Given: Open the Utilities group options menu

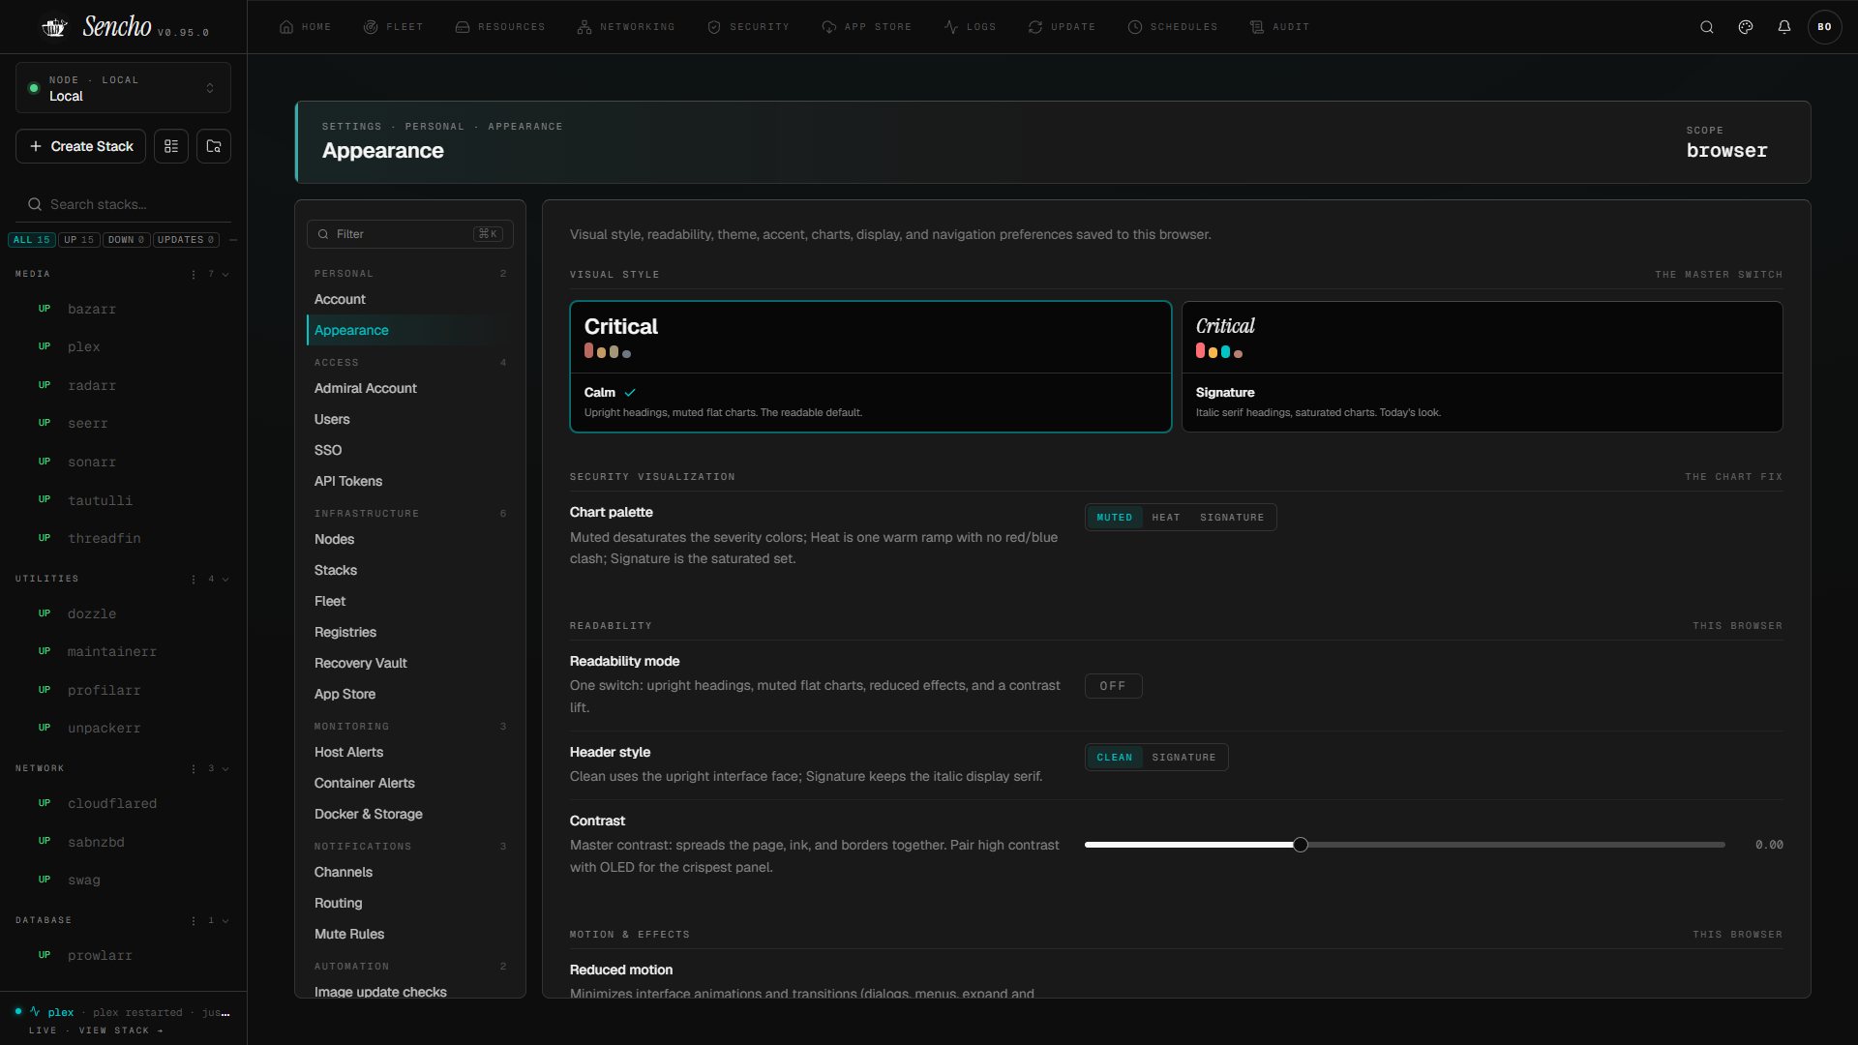Looking at the screenshot, I should pos(194,580).
